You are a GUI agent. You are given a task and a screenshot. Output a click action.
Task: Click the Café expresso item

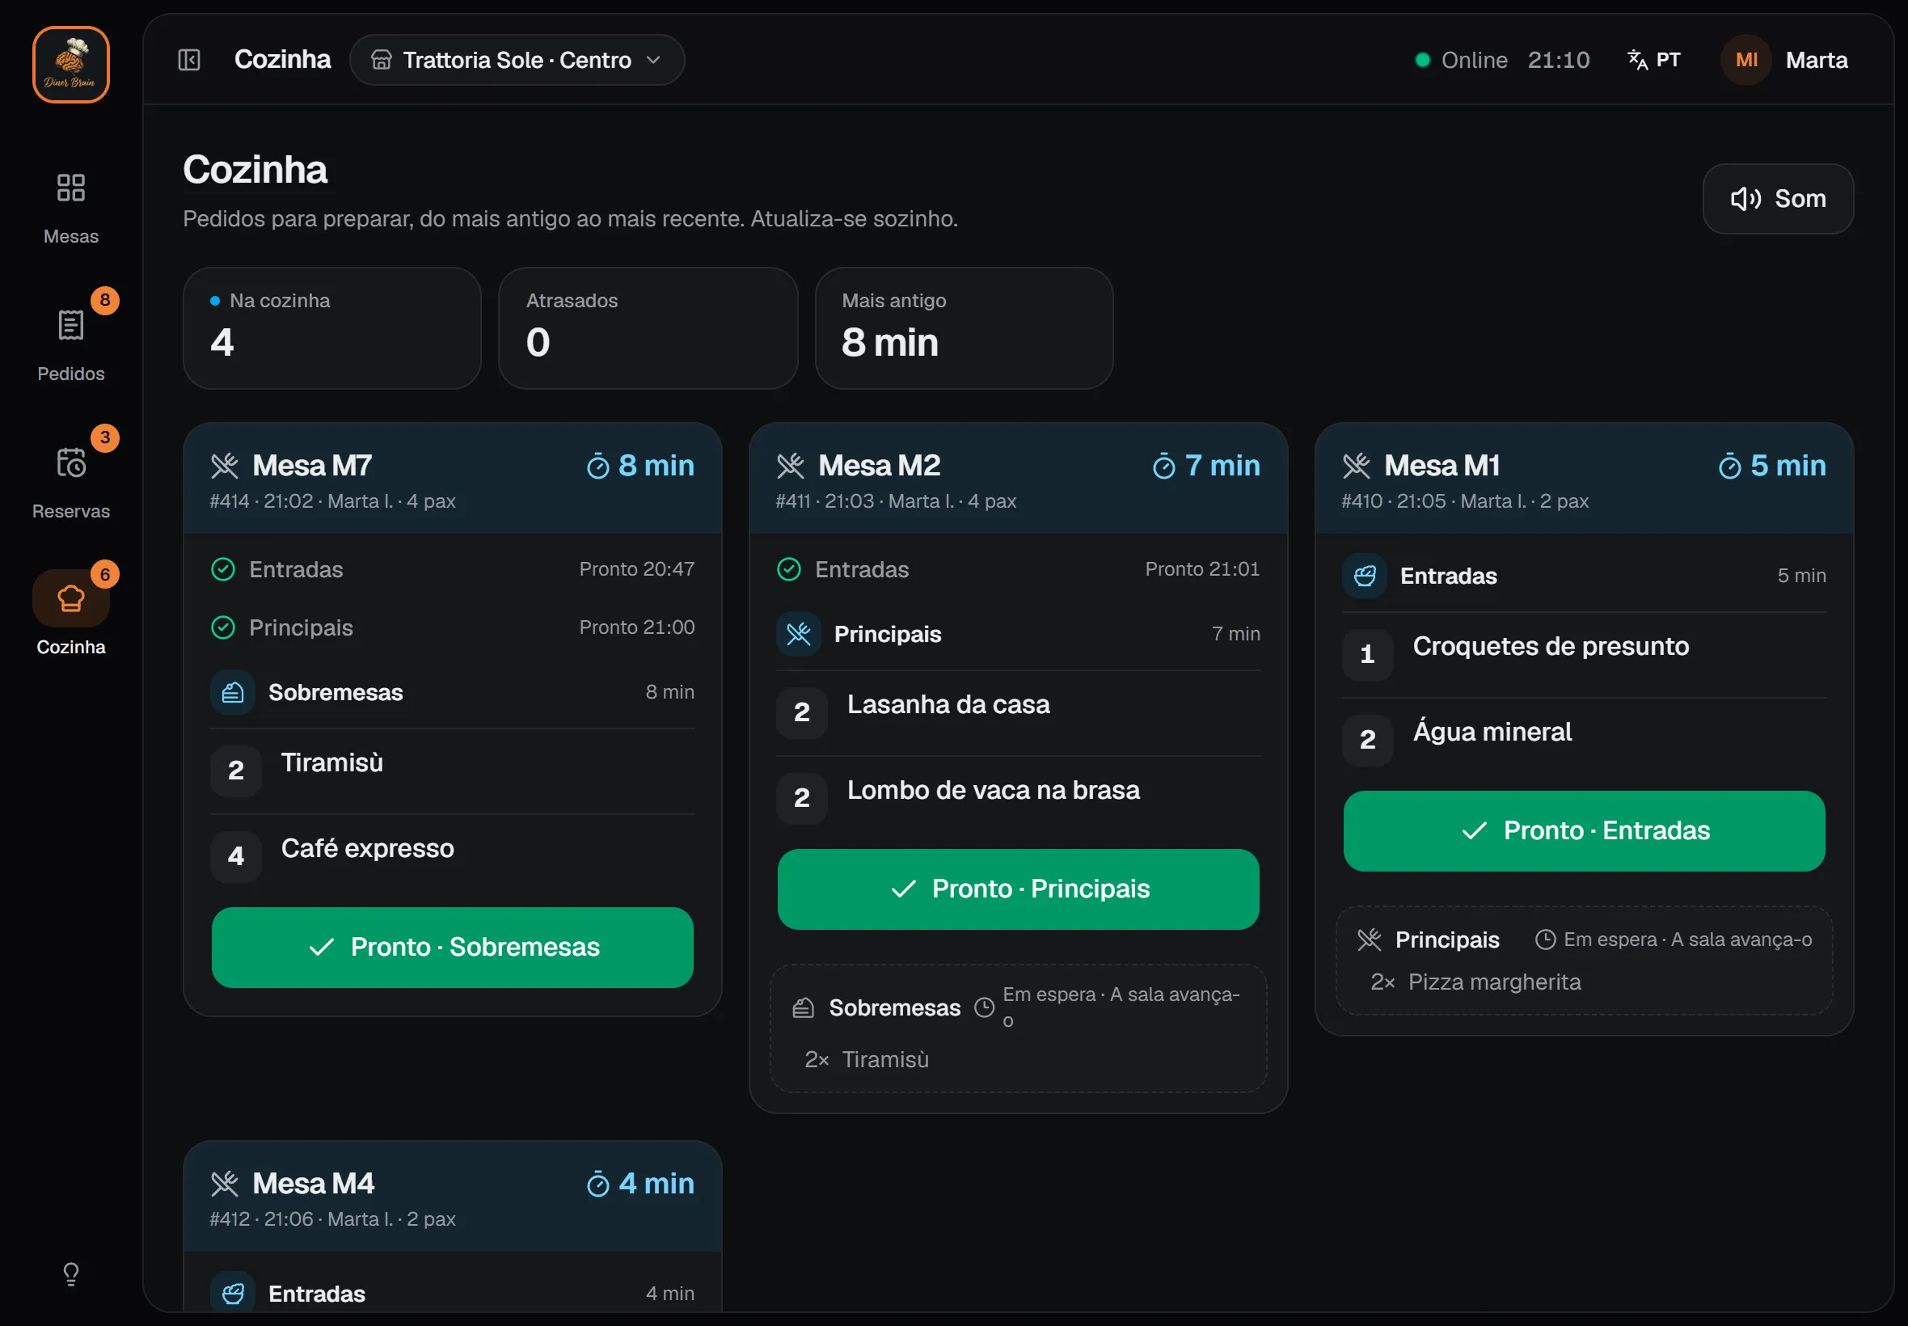452,856
